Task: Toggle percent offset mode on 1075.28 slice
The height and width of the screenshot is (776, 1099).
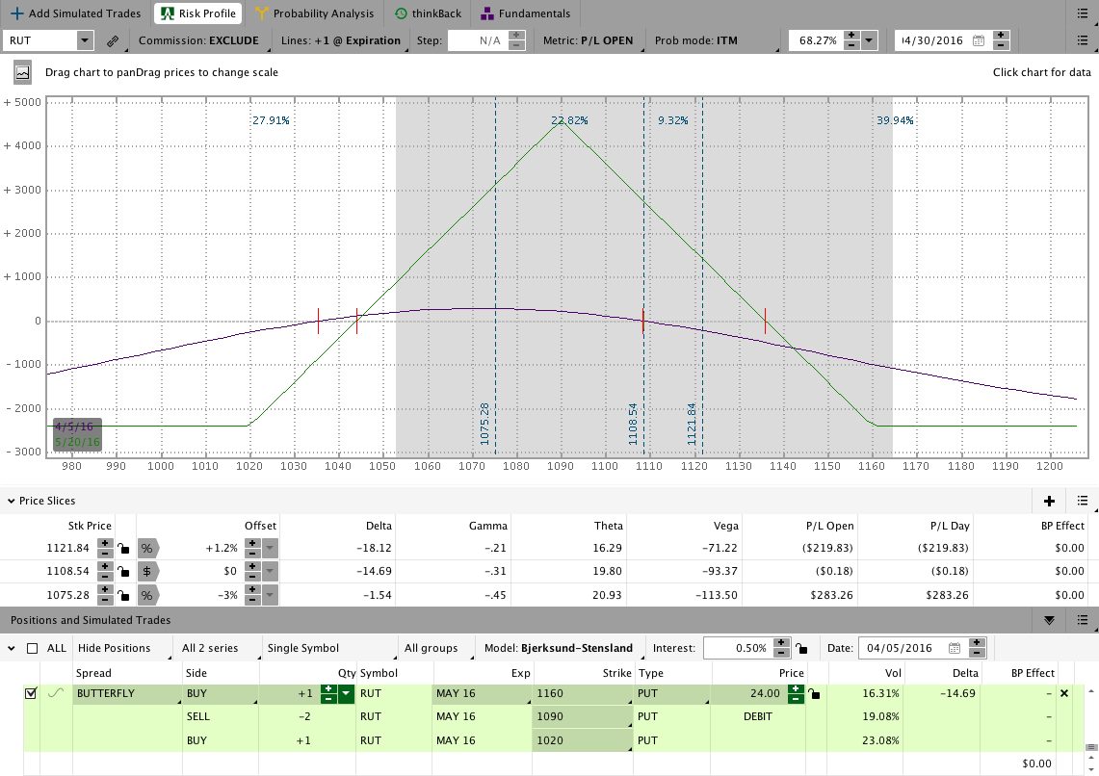Action: coord(148,595)
